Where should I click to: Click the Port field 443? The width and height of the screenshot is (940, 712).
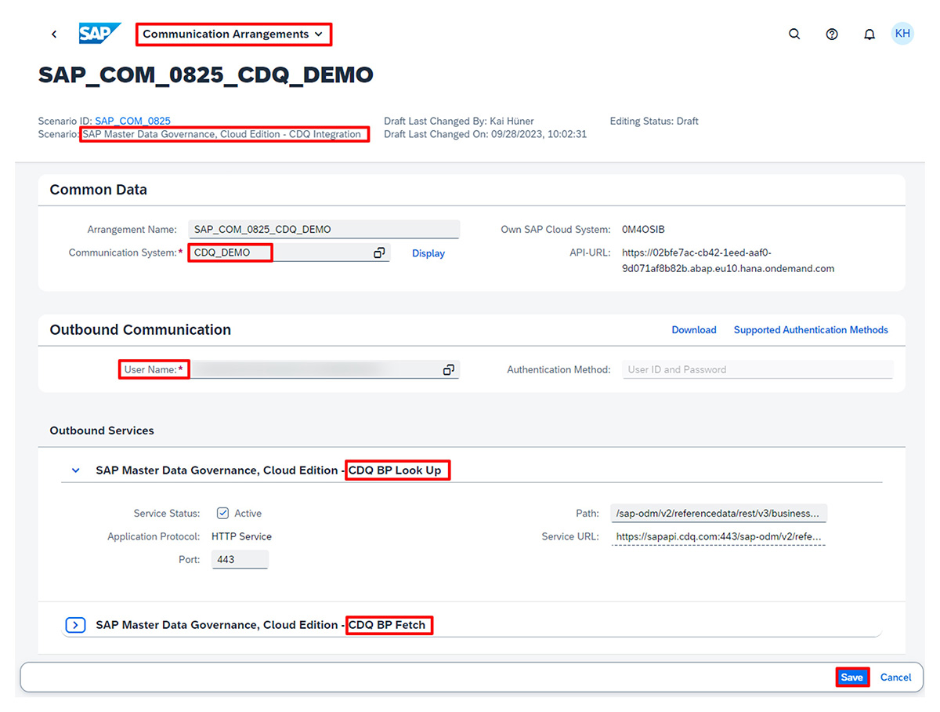coord(240,559)
